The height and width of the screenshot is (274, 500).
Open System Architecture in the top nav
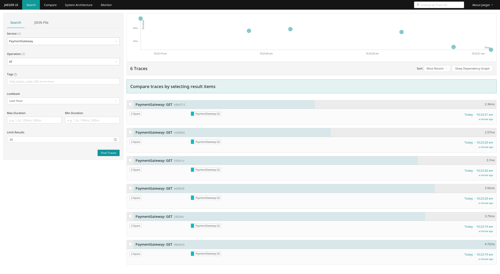click(x=79, y=5)
